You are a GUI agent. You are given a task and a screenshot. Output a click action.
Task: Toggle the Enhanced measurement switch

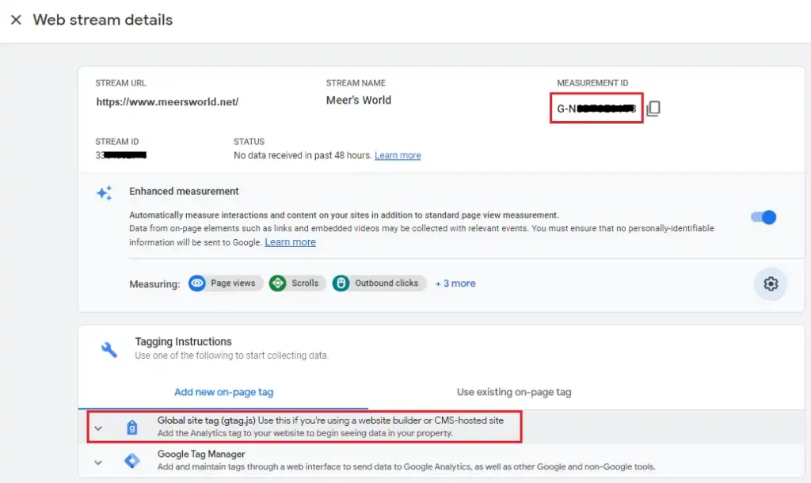tap(763, 217)
